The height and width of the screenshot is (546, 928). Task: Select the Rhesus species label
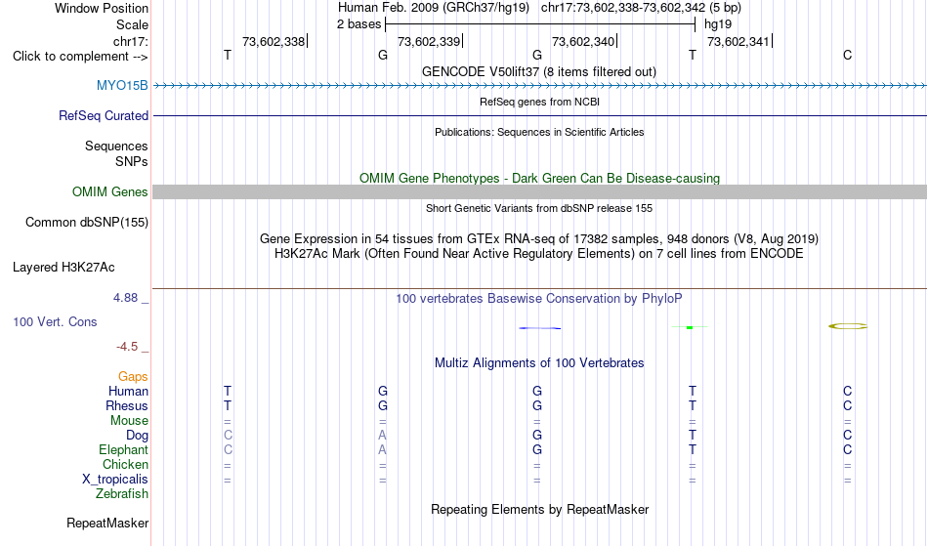pos(127,406)
